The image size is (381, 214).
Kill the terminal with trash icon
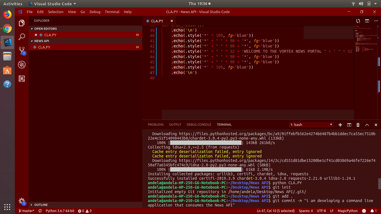[x=358, y=125]
